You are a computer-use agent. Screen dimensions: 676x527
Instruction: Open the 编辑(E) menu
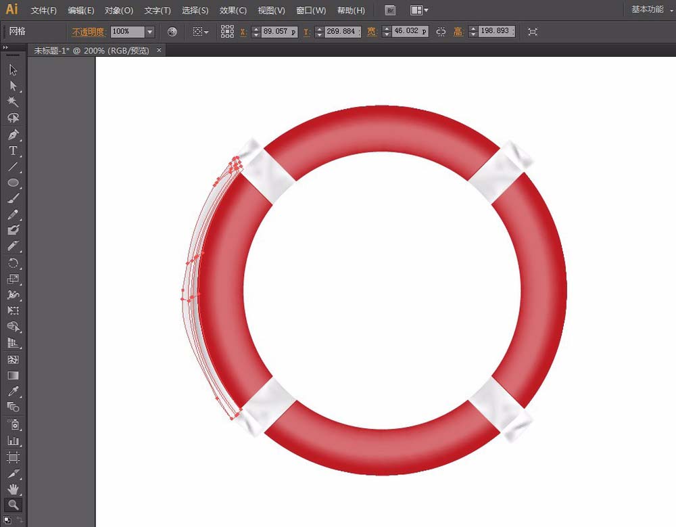(81, 10)
